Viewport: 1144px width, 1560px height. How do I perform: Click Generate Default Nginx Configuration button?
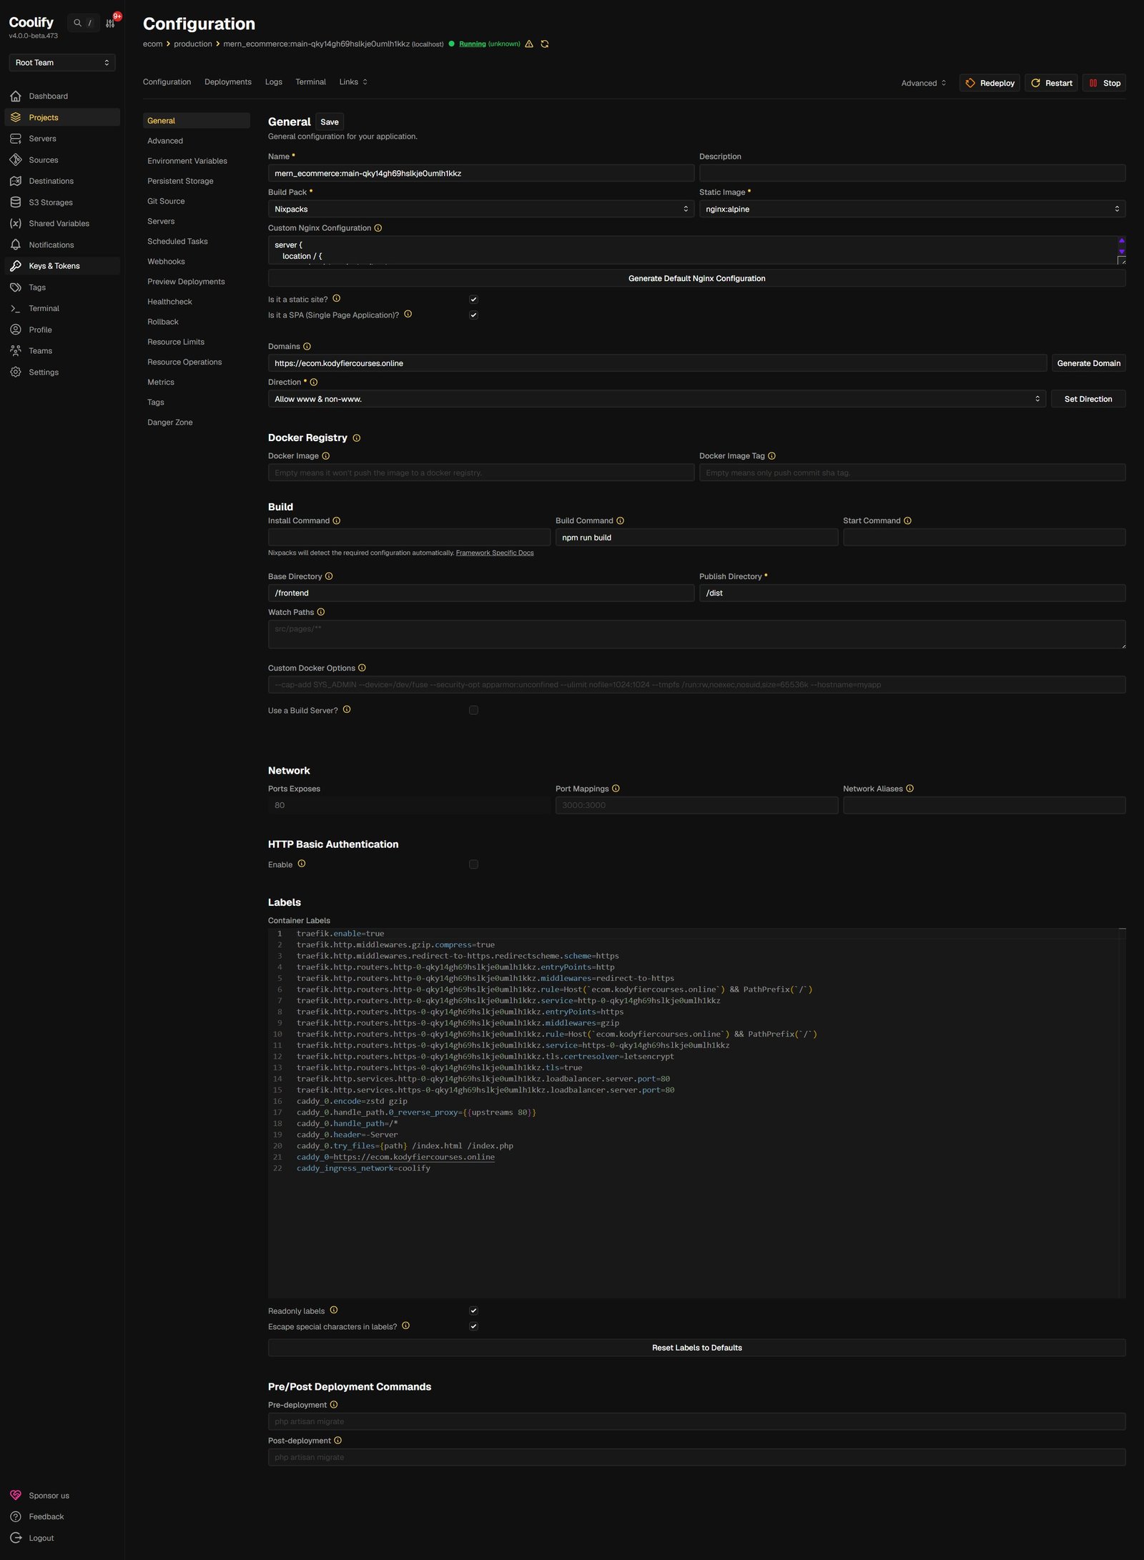[696, 279]
